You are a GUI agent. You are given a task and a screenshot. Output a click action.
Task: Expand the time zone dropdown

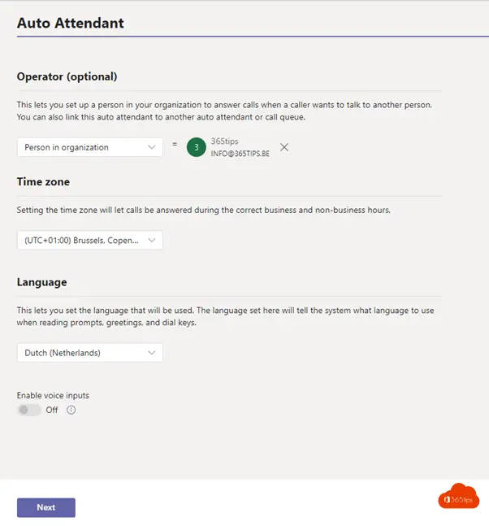[90, 240]
